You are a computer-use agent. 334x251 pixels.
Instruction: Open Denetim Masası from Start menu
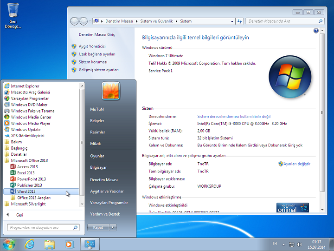[x=104, y=180]
